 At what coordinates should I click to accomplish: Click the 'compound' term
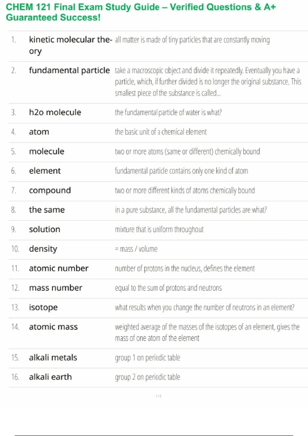50,190
